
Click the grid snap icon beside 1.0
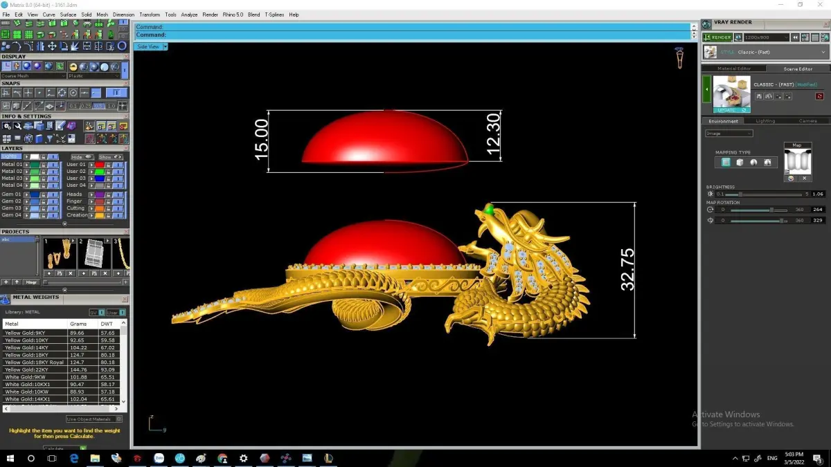123,106
